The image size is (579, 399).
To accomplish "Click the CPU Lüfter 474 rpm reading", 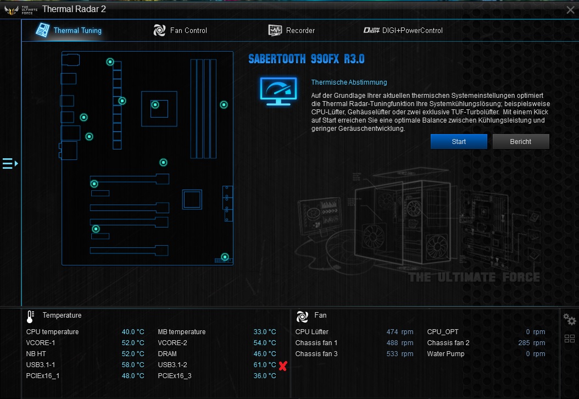I will click(x=400, y=332).
